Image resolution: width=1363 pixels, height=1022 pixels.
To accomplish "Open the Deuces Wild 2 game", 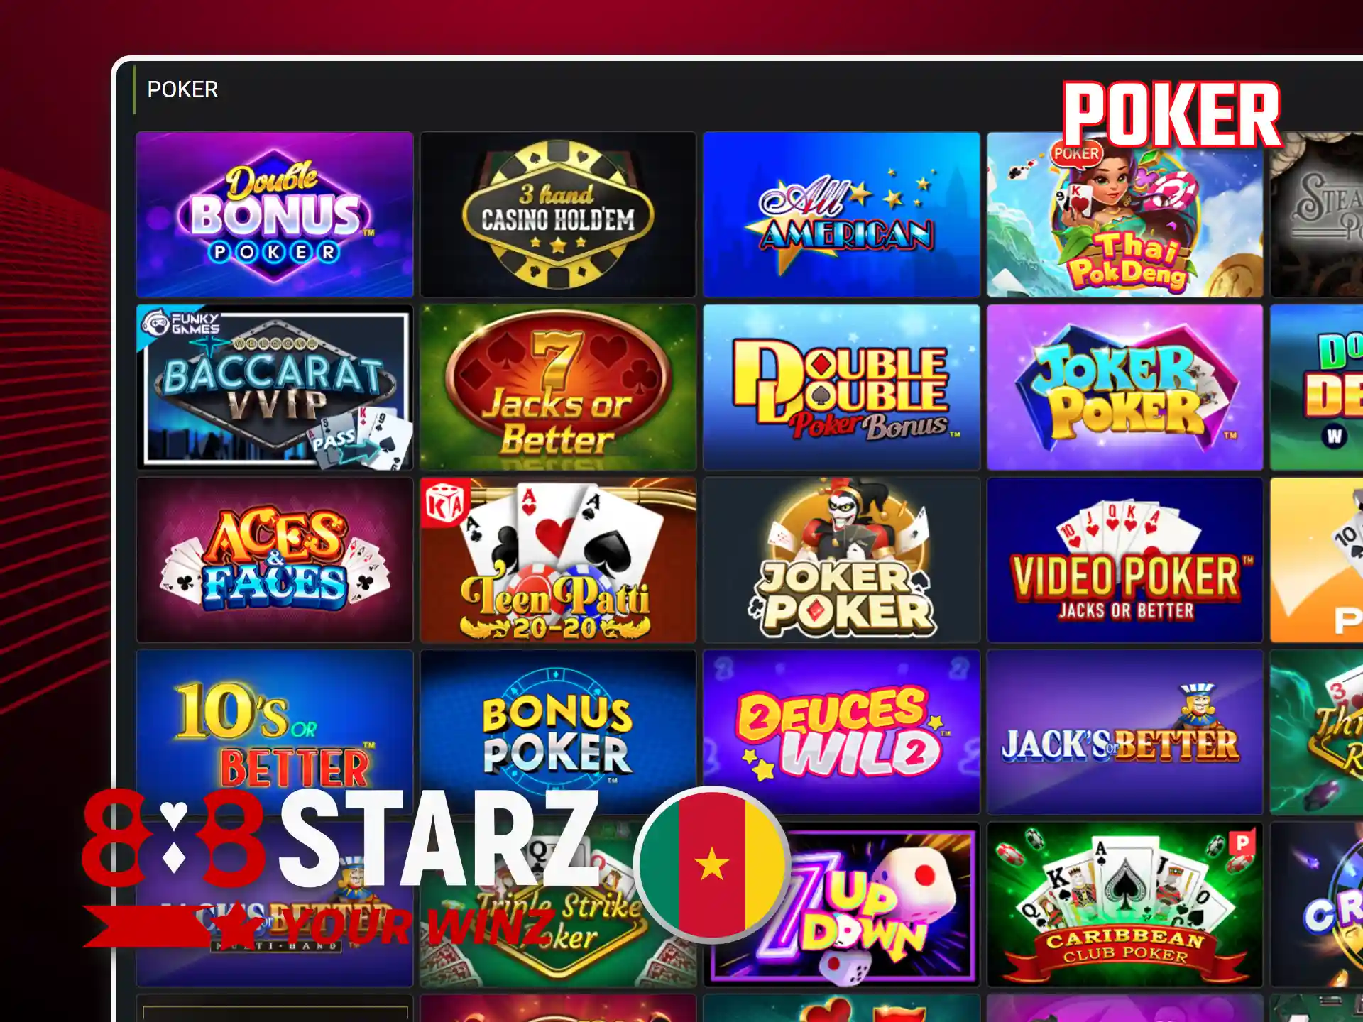I will (x=841, y=732).
